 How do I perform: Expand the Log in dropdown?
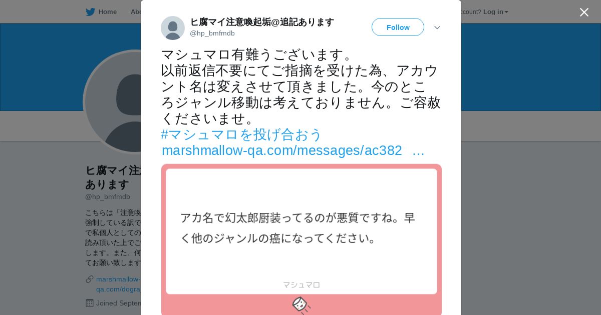pyautogui.click(x=495, y=12)
